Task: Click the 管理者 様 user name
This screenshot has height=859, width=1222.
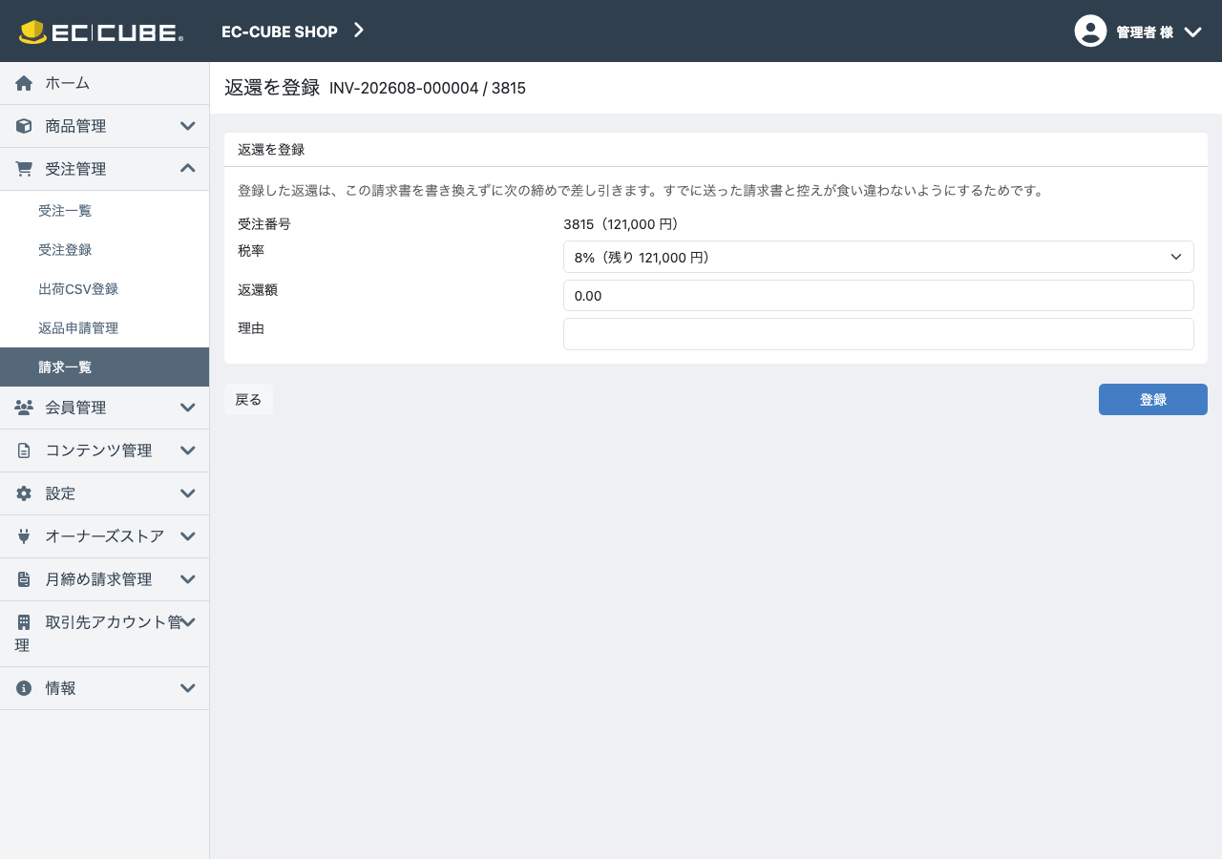Action: point(1145,32)
